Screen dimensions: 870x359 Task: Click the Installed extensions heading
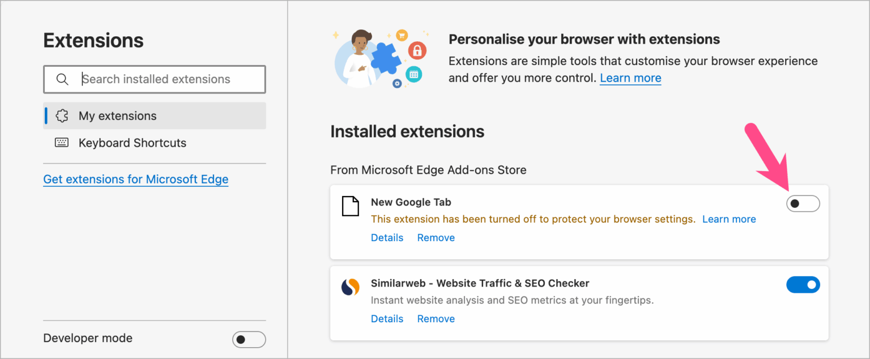point(407,131)
